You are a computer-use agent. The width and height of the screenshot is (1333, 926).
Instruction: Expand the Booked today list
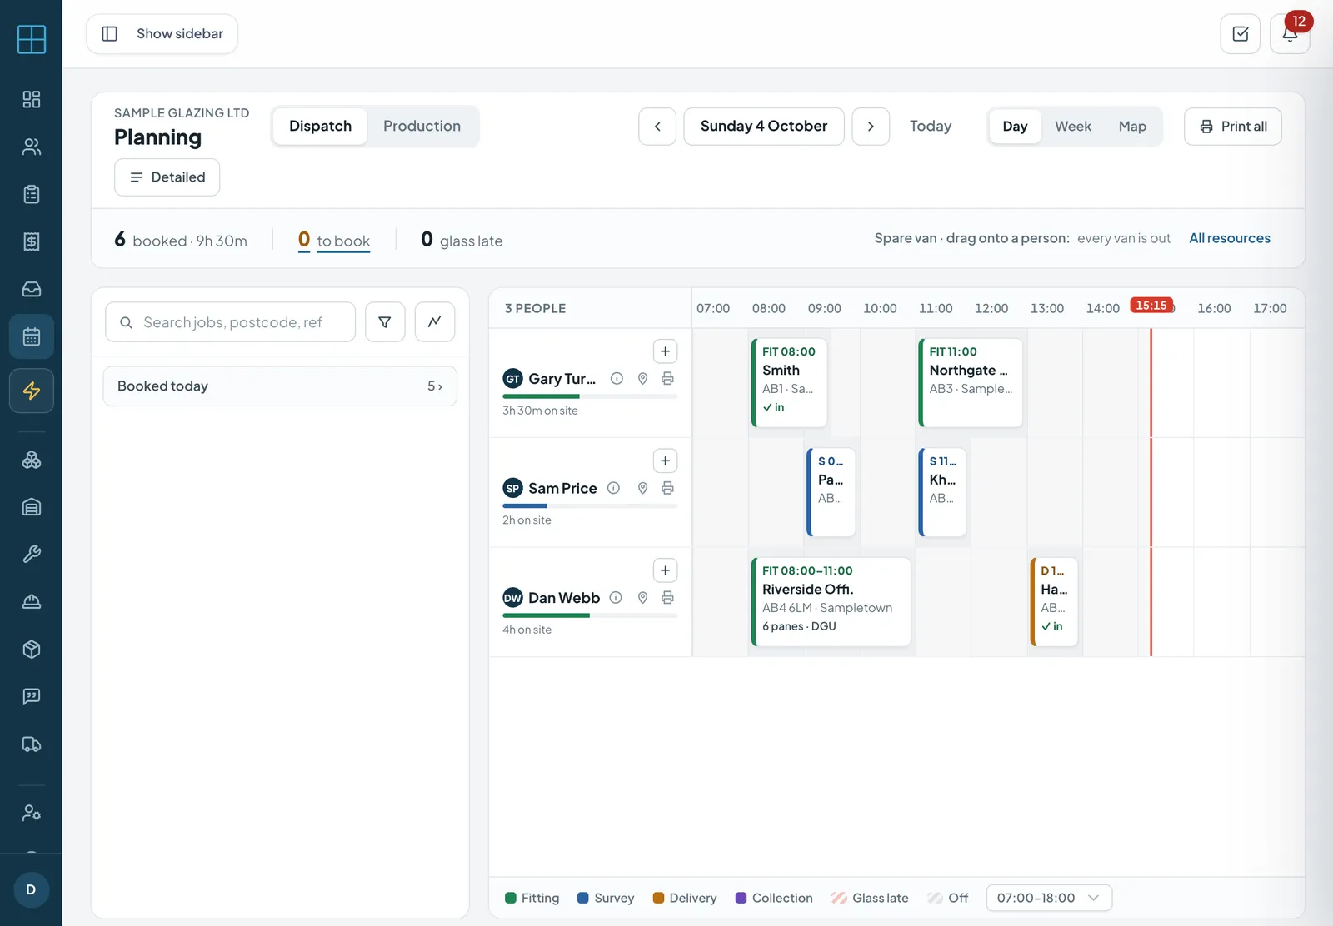280,386
